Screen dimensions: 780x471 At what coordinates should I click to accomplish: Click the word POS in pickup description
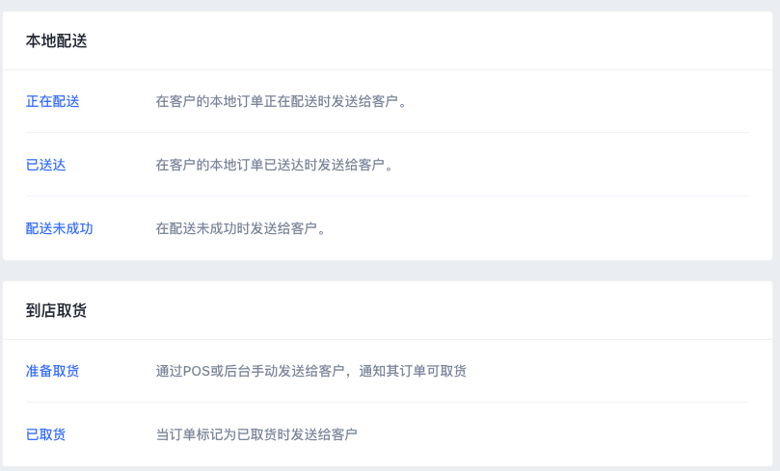(197, 371)
